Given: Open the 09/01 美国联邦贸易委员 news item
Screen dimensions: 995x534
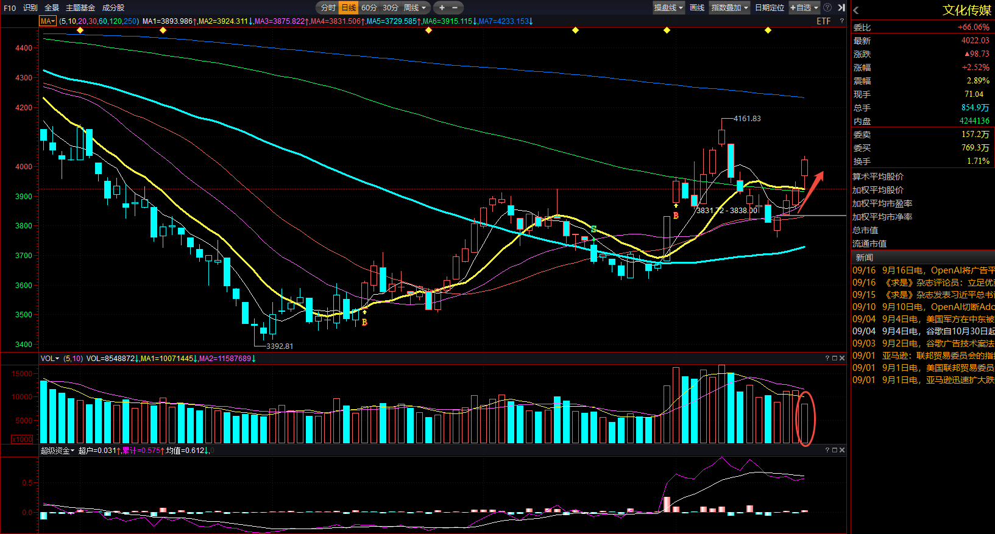Looking at the screenshot, I should click(923, 368).
